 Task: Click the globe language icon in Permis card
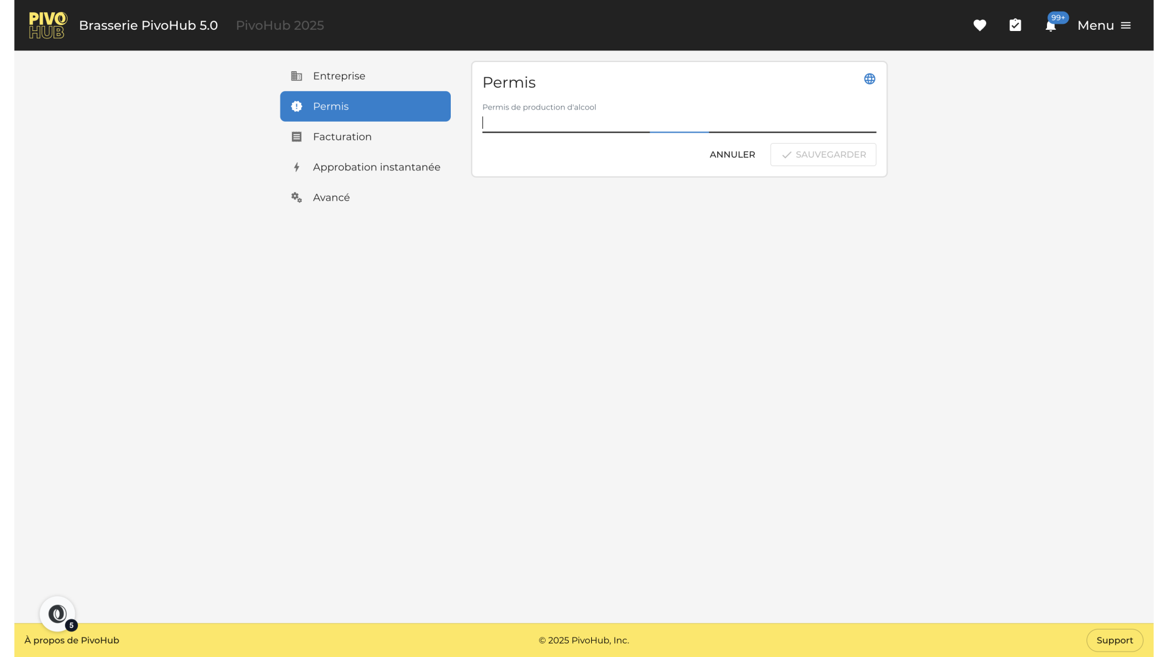[869, 79]
